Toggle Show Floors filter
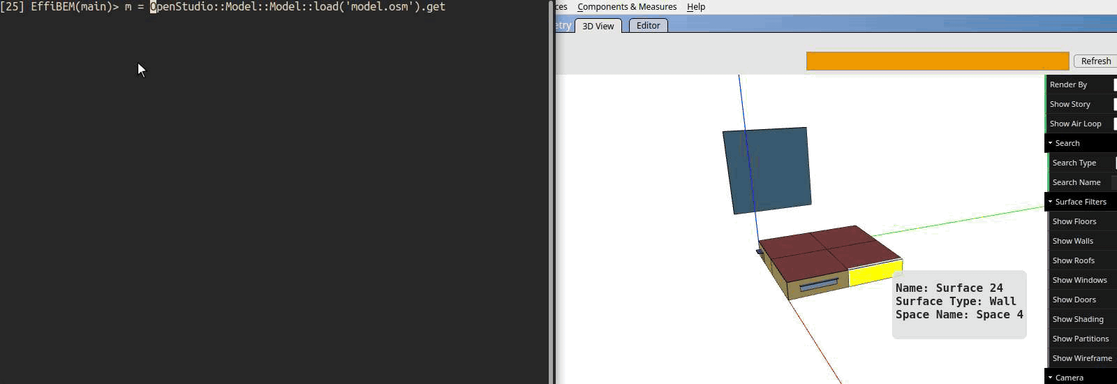Screen dimensions: 1117x384 [x=1082, y=221]
